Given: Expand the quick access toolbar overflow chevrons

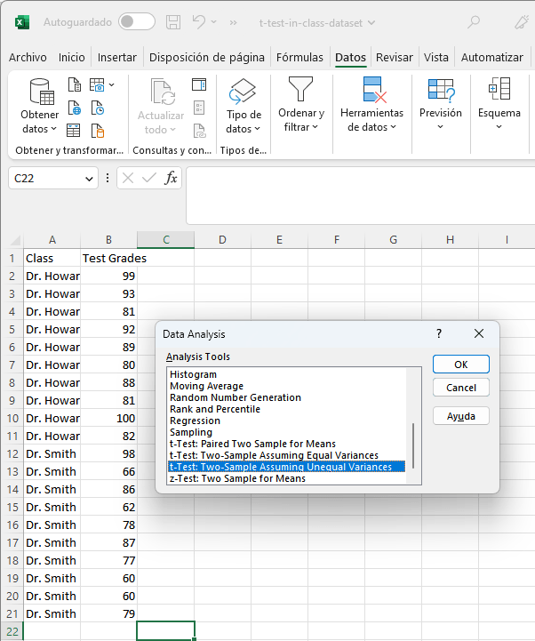Looking at the screenshot, I should click(x=234, y=21).
